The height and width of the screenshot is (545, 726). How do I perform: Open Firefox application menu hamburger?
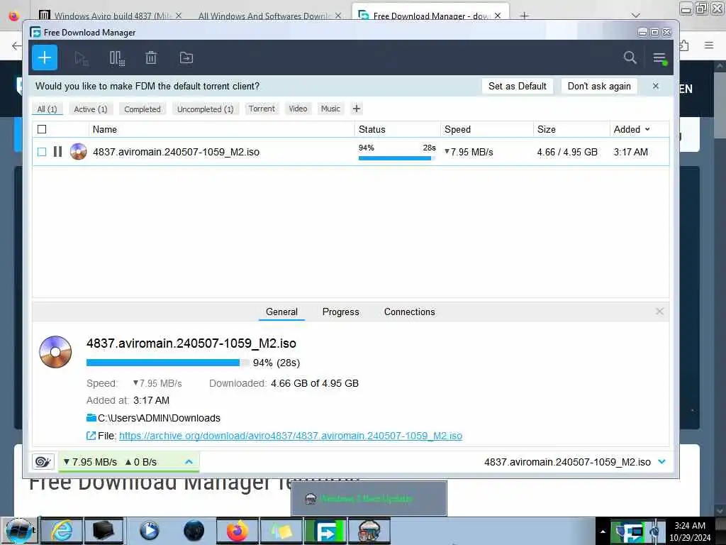[709, 45]
